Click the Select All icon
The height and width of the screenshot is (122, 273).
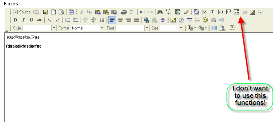[x=178, y=12]
